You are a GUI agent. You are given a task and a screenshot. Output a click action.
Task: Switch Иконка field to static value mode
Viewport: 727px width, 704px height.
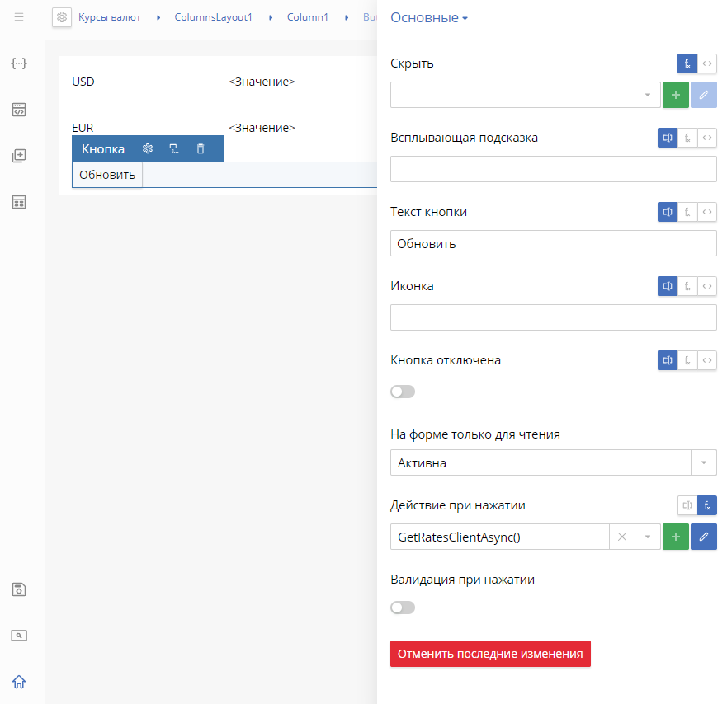(668, 286)
